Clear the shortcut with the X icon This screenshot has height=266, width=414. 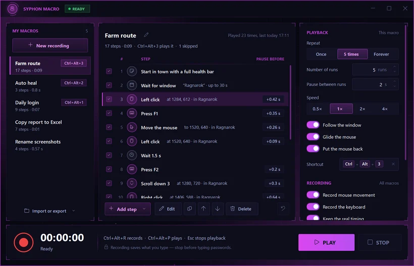[393, 164]
